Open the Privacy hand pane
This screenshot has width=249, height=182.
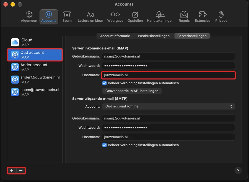[x=221, y=17]
